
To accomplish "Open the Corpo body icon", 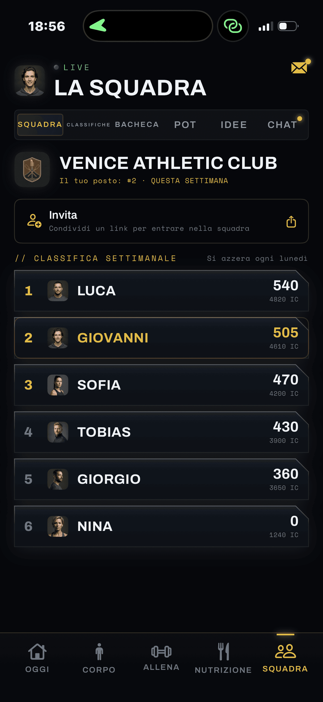I will point(99,652).
